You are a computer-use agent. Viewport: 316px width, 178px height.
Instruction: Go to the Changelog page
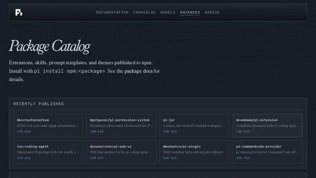[144, 12]
